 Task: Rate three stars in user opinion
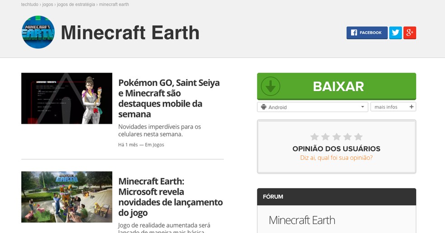[336, 137]
